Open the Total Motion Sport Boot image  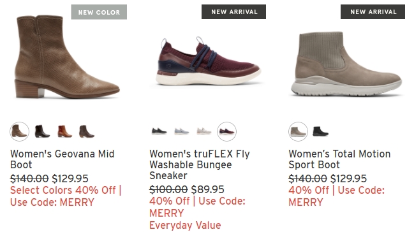346,64
